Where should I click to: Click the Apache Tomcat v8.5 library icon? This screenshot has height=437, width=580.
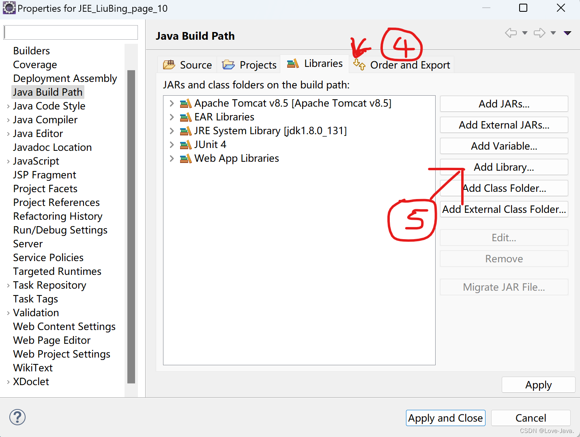[x=186, y=104]
